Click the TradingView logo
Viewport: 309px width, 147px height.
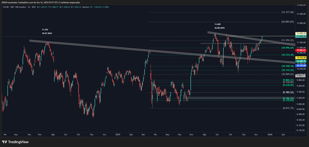point(15,142)
